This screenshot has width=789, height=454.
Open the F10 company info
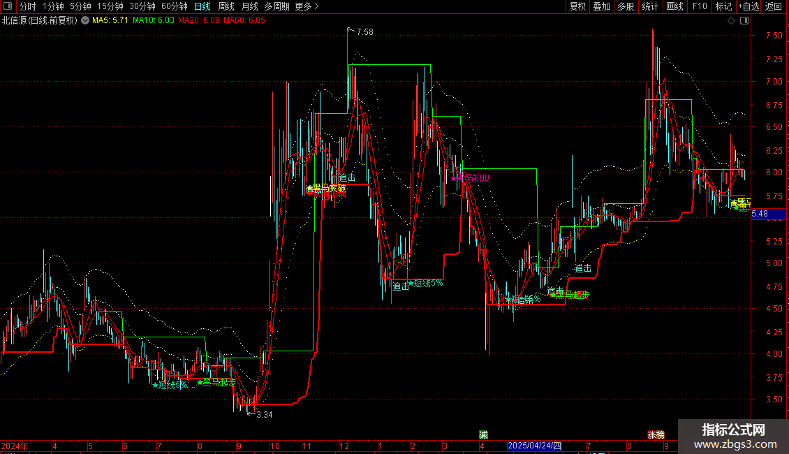(x=700, y=6)
